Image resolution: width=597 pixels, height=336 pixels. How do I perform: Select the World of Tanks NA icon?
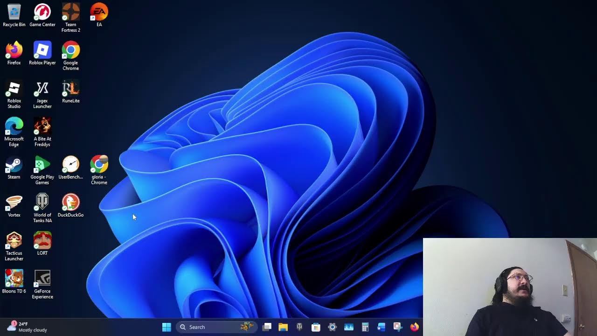[x=42, y=209]
